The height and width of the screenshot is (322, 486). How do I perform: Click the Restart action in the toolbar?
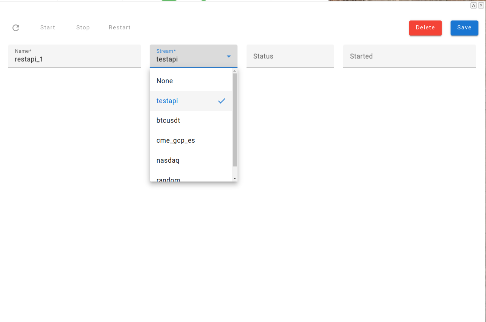coord(119,27)
